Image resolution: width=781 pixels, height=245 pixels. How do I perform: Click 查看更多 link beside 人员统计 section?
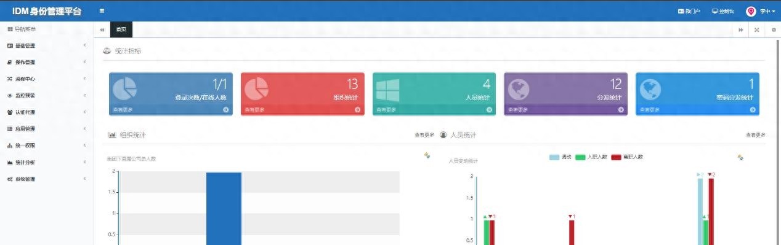pos(756,134)
